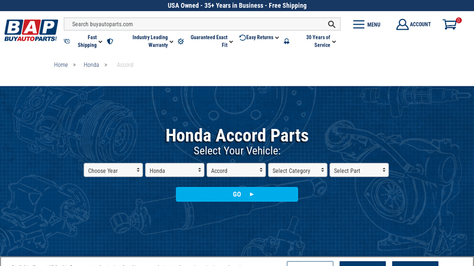Click the warranty shield icon
This screenshot has height=266, width=474.
(110, 41)
